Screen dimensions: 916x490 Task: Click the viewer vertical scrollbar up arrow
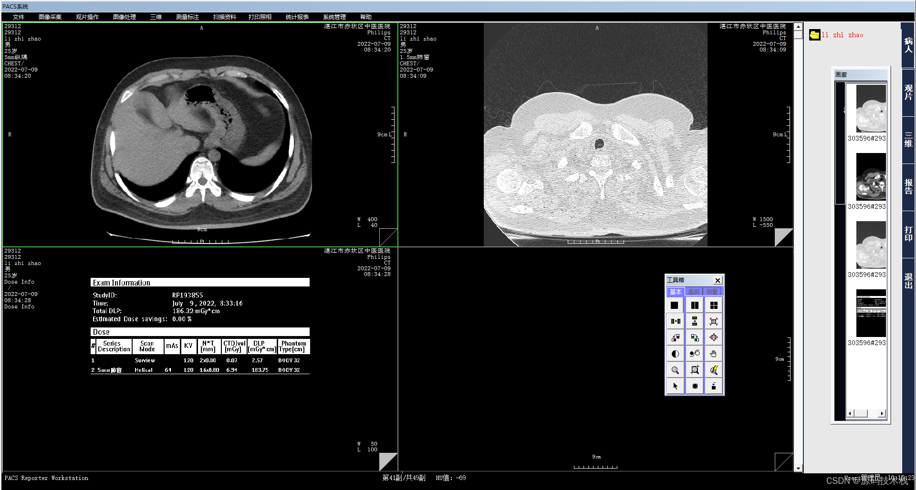[x=798, y=27]
